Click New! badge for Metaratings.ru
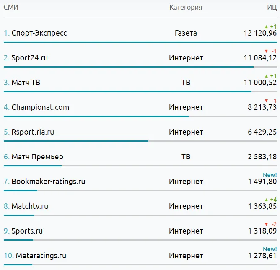The image size is (280, 270). (270, 249)
